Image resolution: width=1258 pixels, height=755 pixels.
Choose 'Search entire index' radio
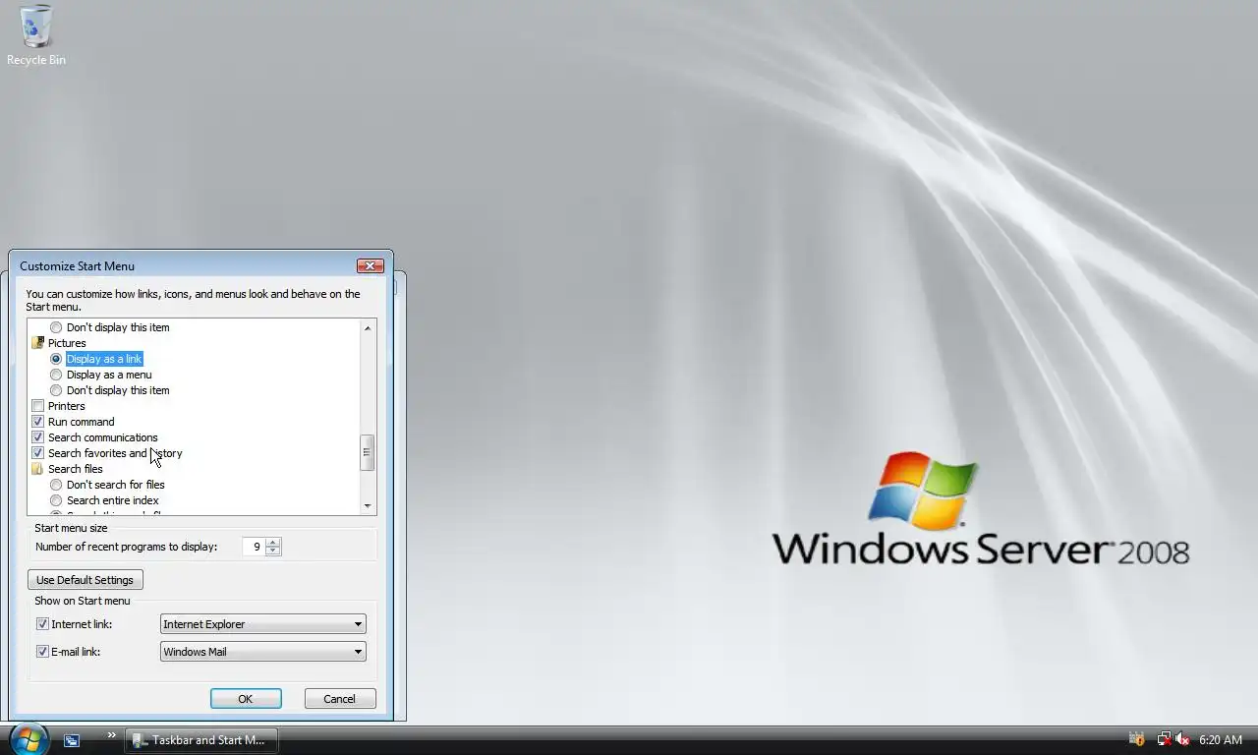[x=56, y=500]
